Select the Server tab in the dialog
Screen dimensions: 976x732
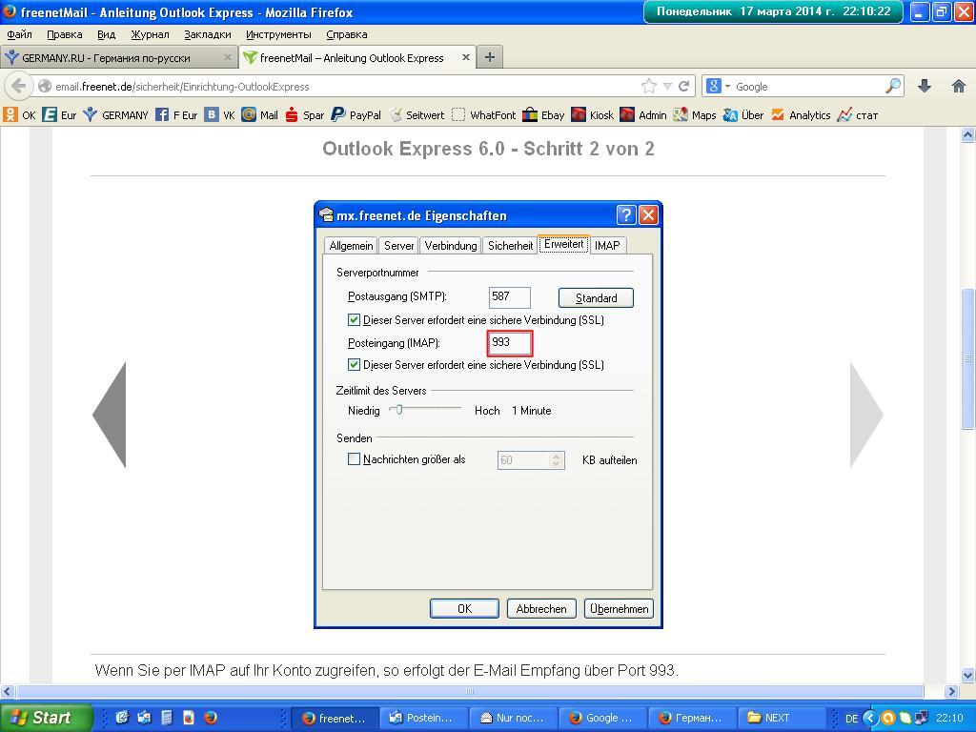pos(399,246)
